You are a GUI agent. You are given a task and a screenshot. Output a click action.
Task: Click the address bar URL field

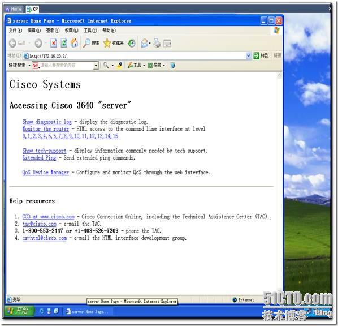(137, 56)
